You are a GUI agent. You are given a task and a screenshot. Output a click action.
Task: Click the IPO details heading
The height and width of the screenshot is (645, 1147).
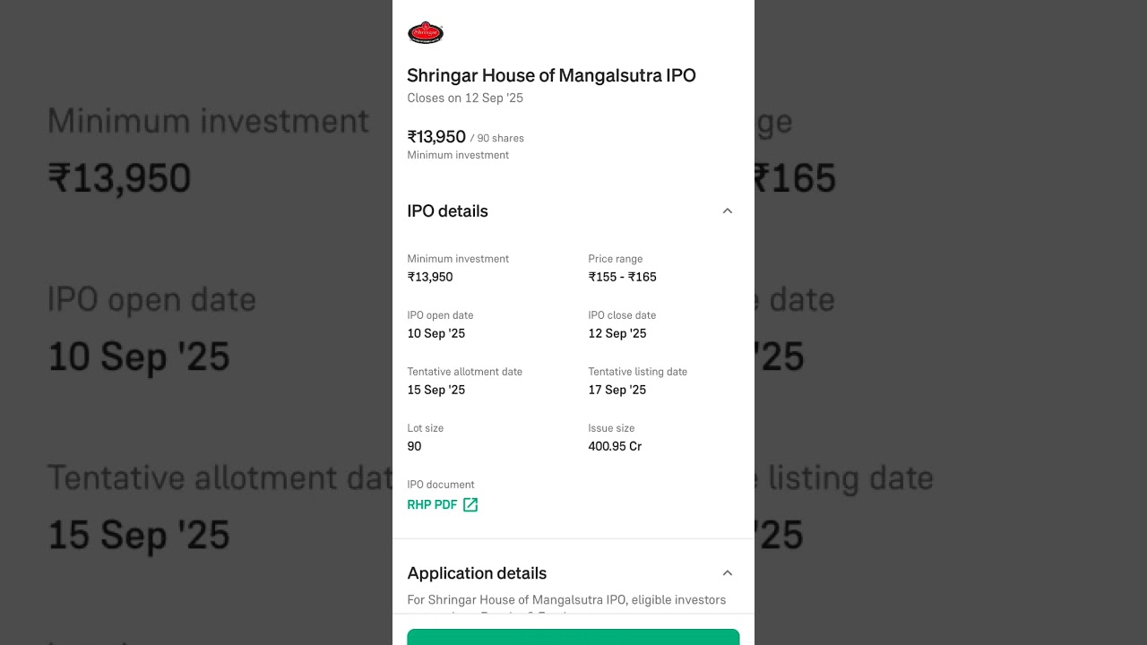448,211
